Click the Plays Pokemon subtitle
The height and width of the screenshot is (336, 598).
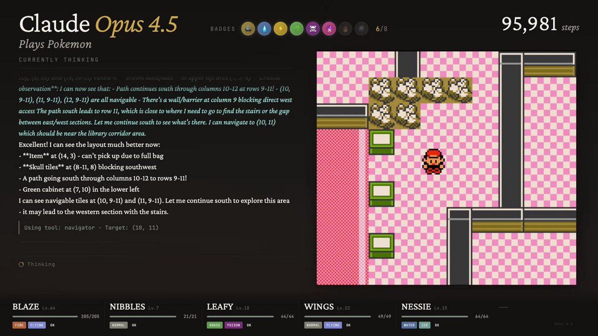click(55, 44)
